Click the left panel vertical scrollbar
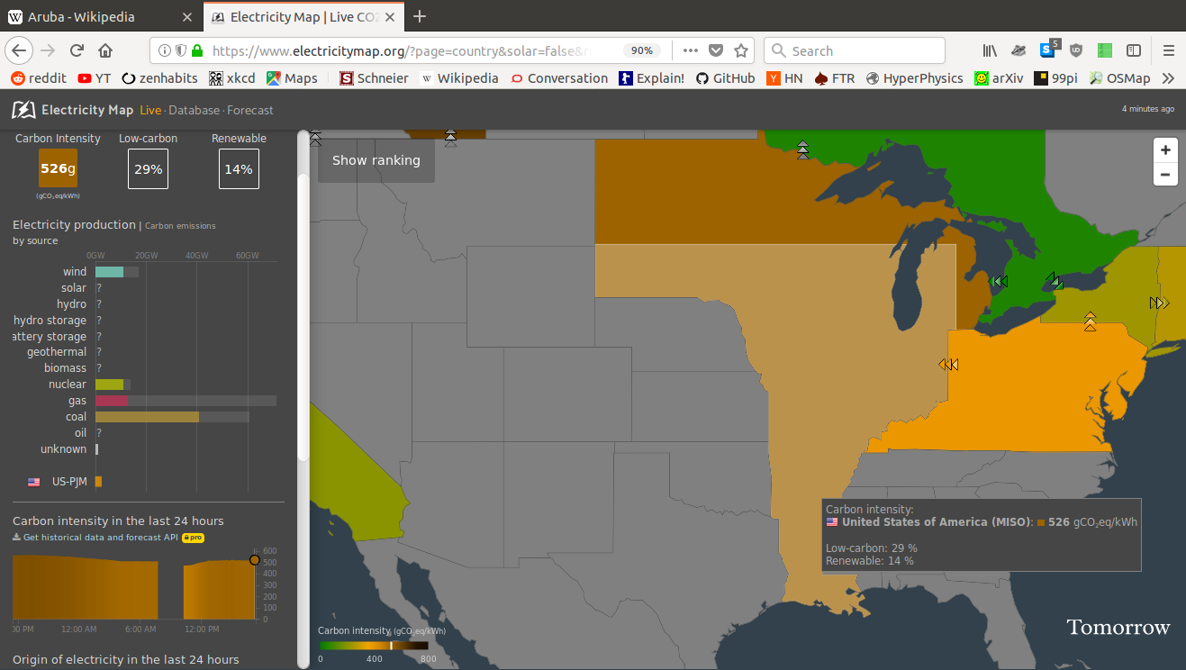Image resolution: width=1186 pixels, height=670 pixels. pyautogui.click(x=303, y=317)
